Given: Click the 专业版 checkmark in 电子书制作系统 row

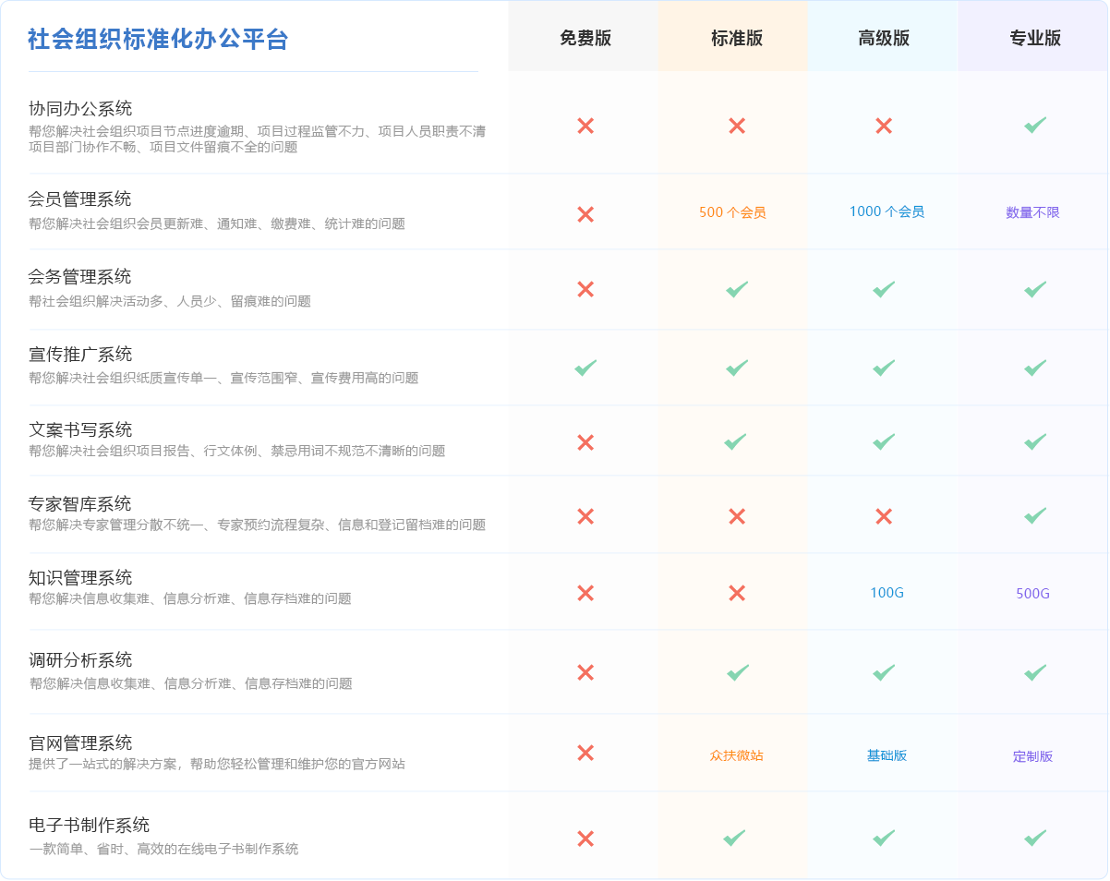Looking at the screenshot, I should [x=1033, y=837].
